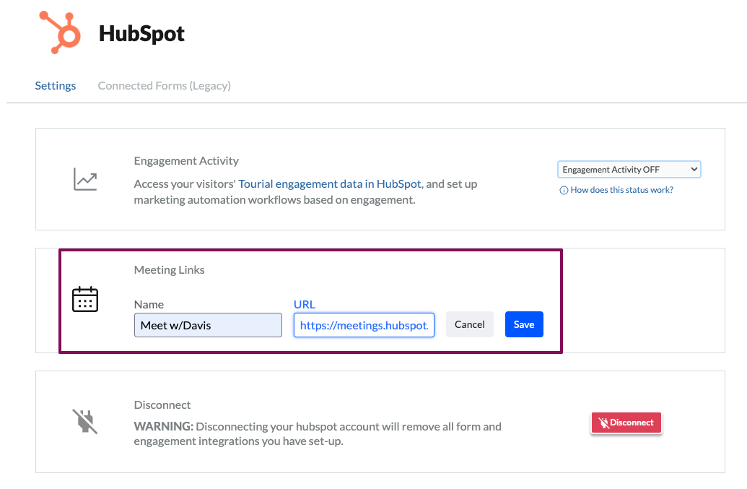Click the Engagement Activity section heading
The width and height of the screenshot is (747, 489).
(x=186, y=160)
